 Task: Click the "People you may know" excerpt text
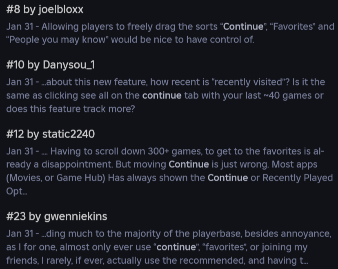(57, 40)
